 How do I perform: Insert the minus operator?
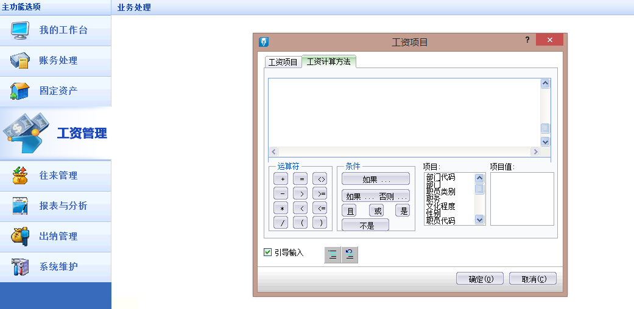[281, 193]
